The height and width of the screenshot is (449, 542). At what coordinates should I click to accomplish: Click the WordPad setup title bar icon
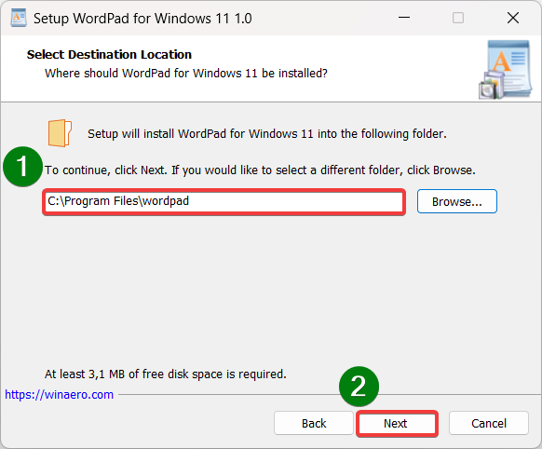[19, 18]
